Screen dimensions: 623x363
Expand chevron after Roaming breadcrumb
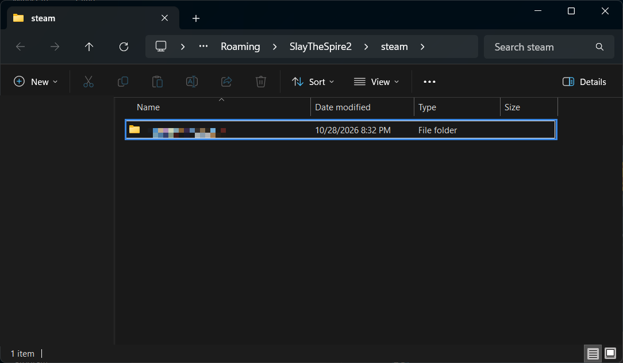click(x=275, y=47)
